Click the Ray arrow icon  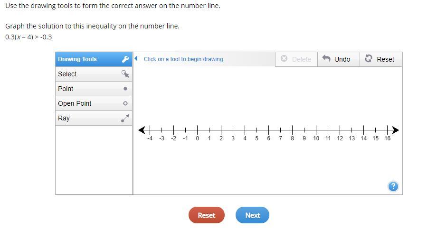tap(125, 118)
